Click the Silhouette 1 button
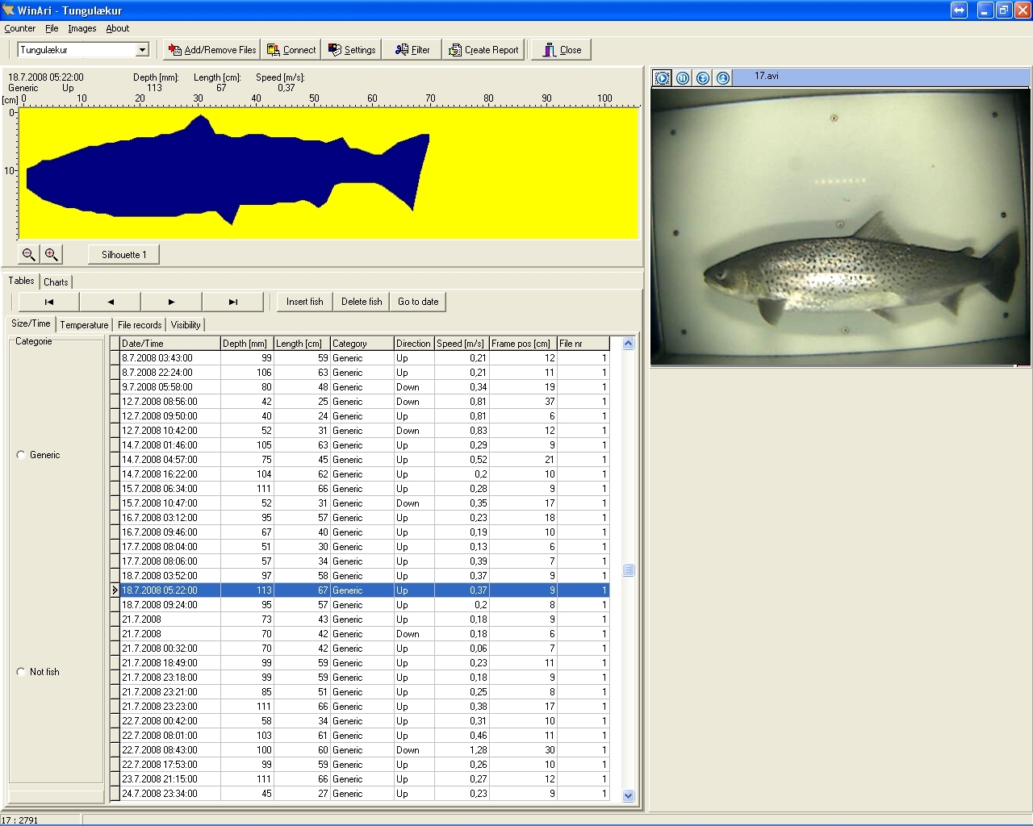The width and height of the screenshot is (1033, 826). tap(123, 254)
